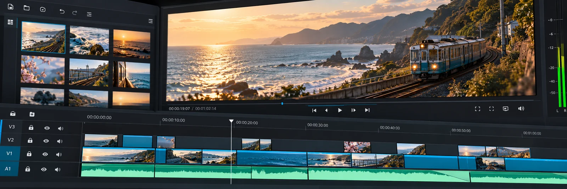Click the timeline toolbox icon above V3
This screenshot has width=567, height=189.
click(13, 113)
